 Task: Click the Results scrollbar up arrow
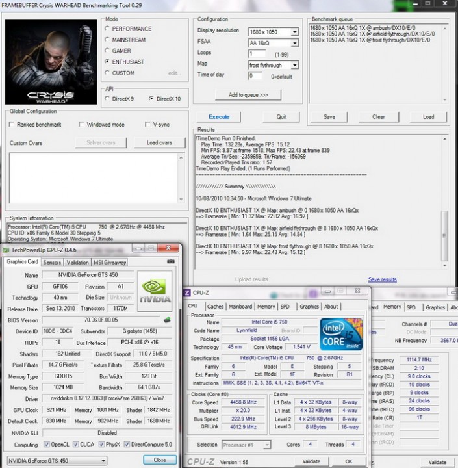tap(444, 139)
